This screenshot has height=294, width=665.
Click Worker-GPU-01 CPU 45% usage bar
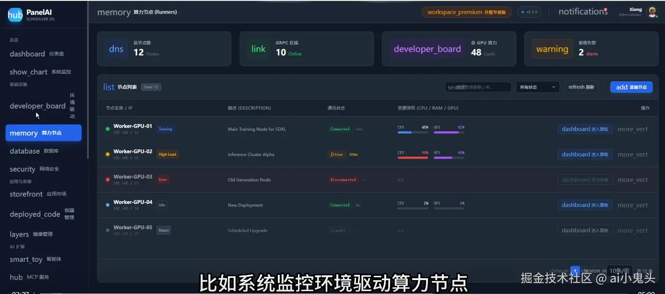coord(413,132)
